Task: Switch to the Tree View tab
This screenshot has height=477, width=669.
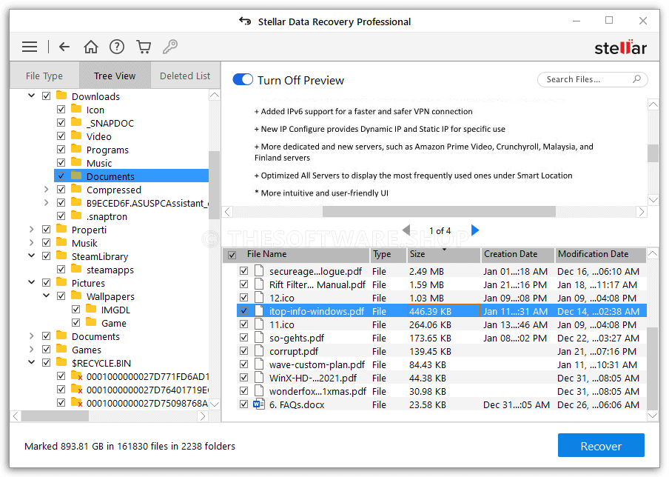Action: pos(115,76)
